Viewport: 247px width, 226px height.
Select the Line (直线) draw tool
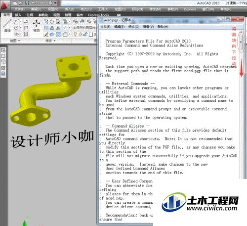click(x=7, y=26)
